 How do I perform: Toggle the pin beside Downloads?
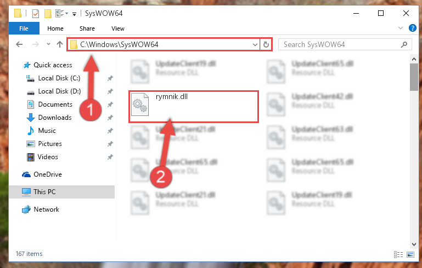click(110, 118)
